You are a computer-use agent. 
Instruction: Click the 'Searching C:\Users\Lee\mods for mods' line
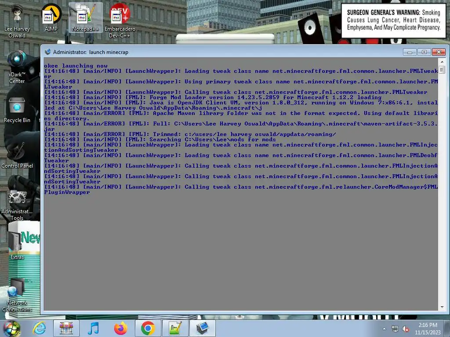(x=160, y=140)
